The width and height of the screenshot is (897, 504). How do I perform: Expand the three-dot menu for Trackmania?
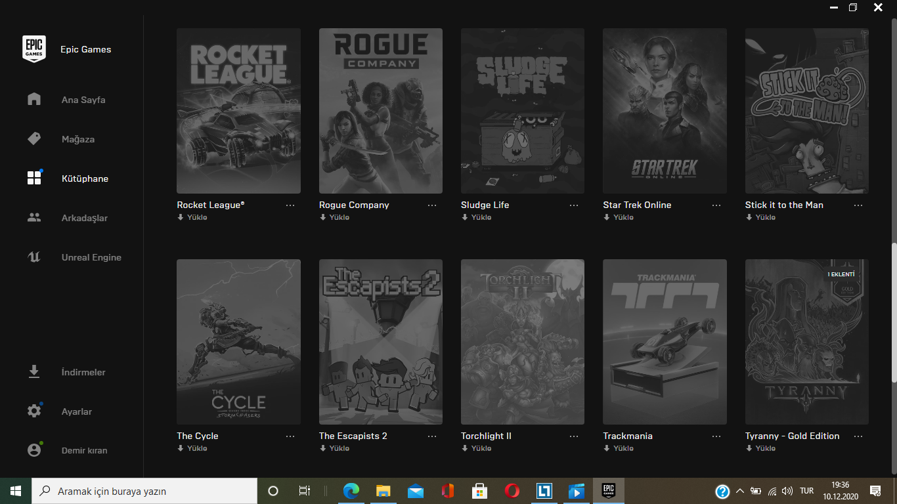click(716, 436)
